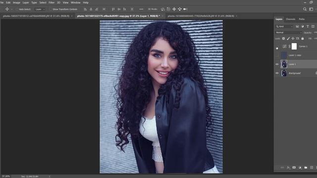
Task: Create new fill or adjustment layer icon
Action: coord(300,168)
